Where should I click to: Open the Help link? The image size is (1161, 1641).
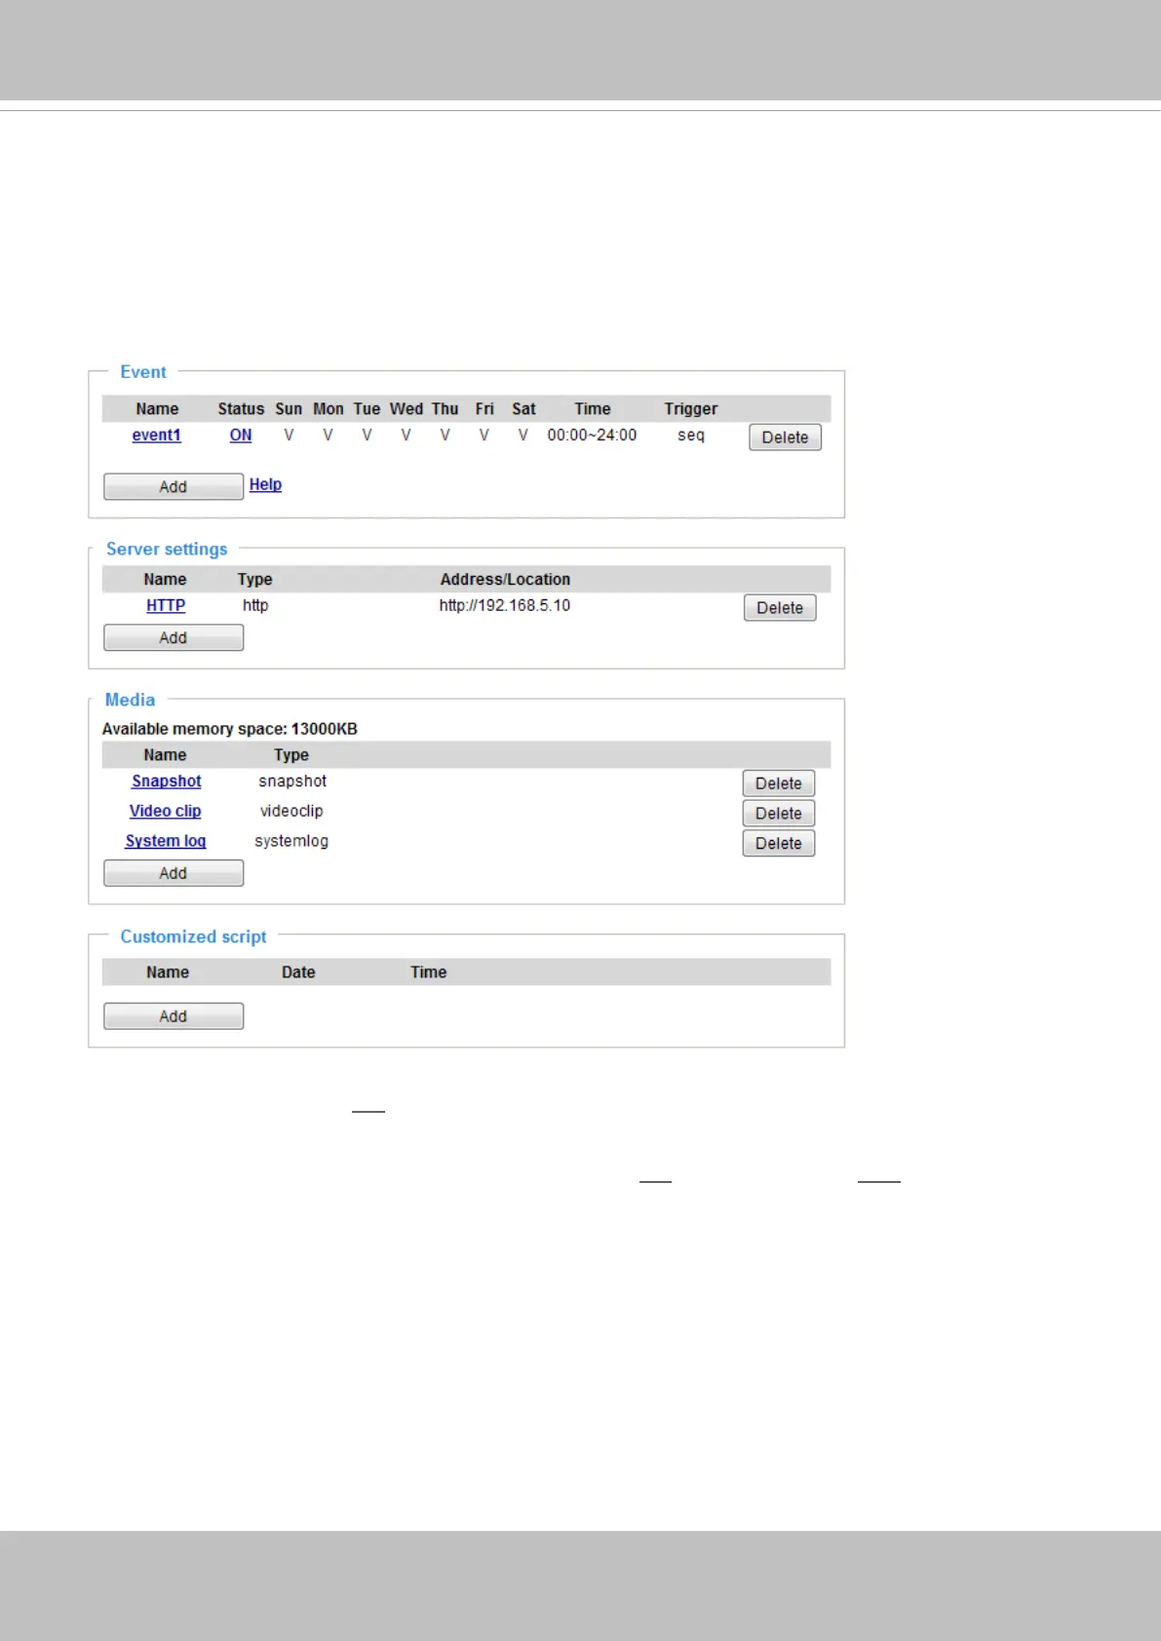point(265,484)
